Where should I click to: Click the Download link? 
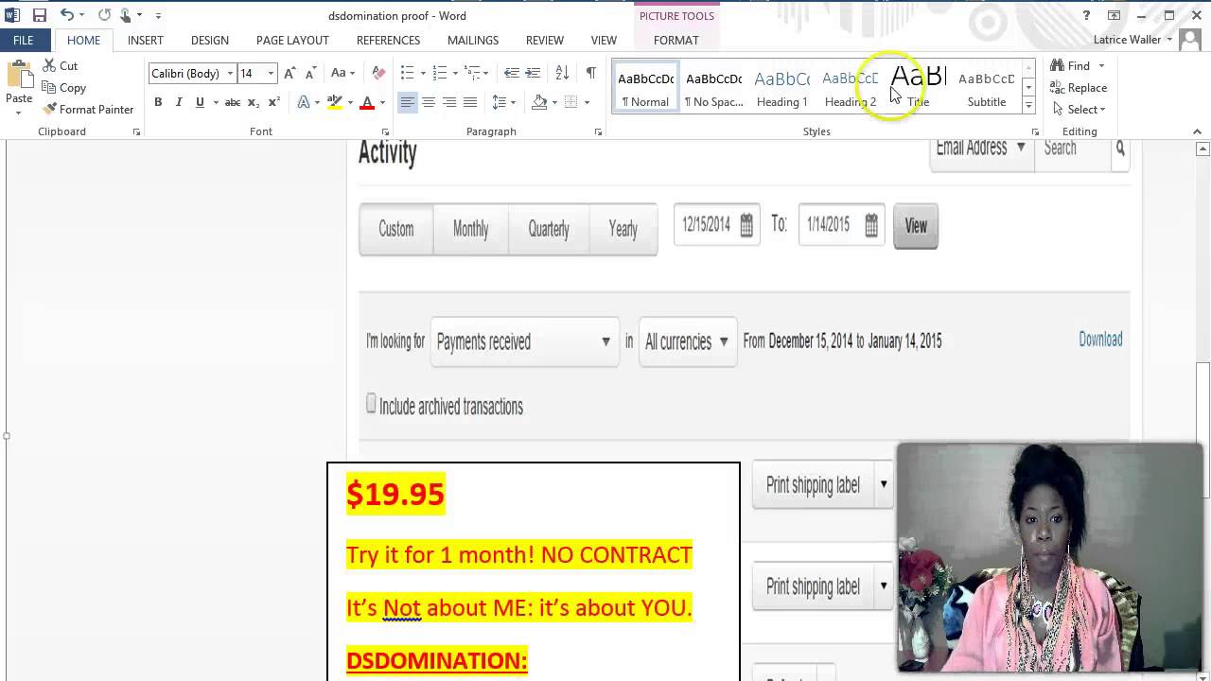(x=1100, y=340)
